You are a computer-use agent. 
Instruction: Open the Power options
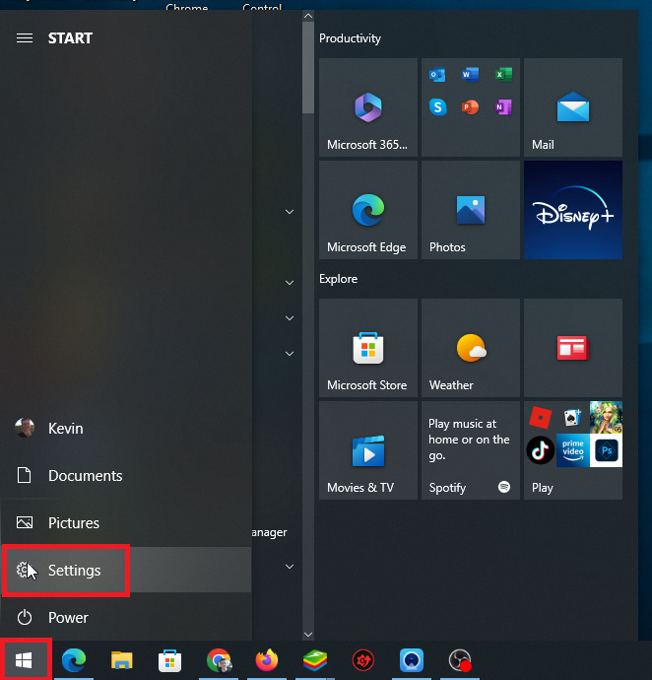click(126, 617)
